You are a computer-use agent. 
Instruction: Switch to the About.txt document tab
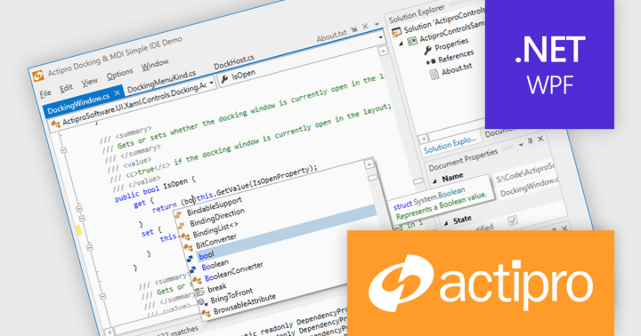(x=331, y=36)
